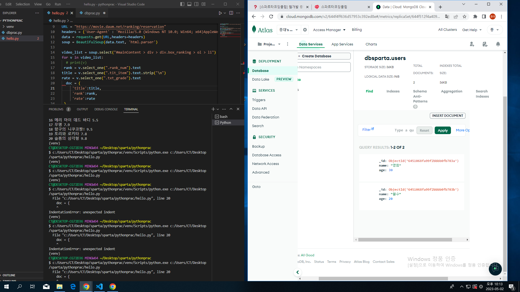Screen dimensions: 520x292
Task: Reload the MongoDB Atlas page
Action: click(271, 16)
